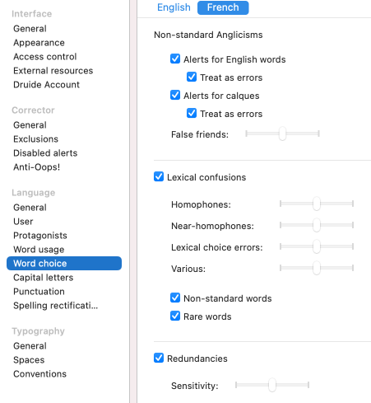Open the Druide Account settings
The height and width of the screenshot is (403, 371).
pos(46,85)
